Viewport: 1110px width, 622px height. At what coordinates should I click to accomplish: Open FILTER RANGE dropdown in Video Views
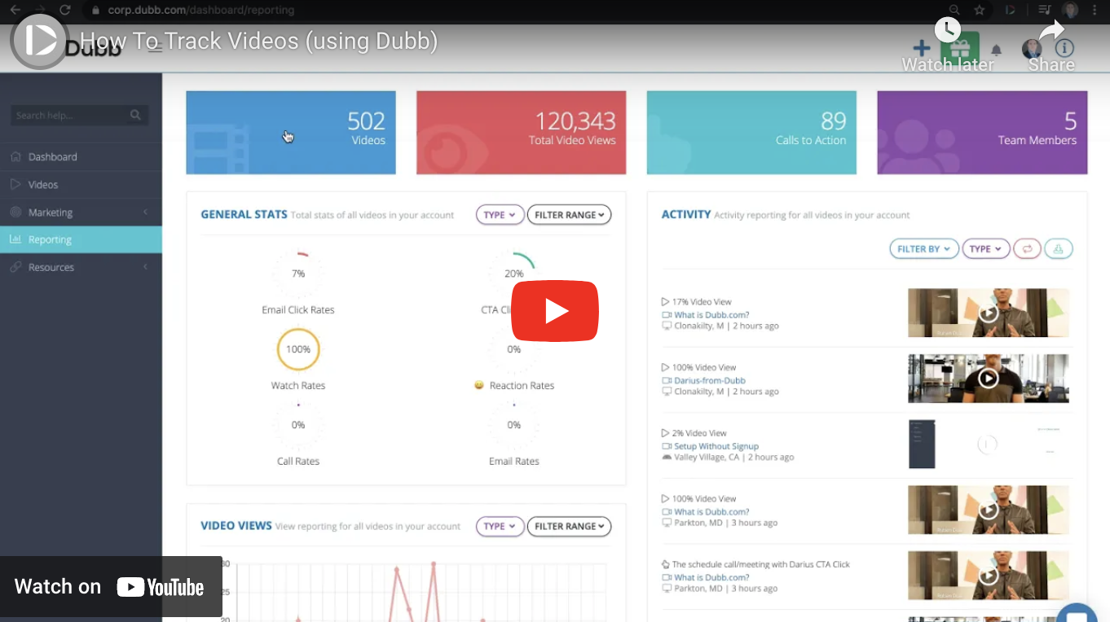pyautogui.click(x=569, y=526)
